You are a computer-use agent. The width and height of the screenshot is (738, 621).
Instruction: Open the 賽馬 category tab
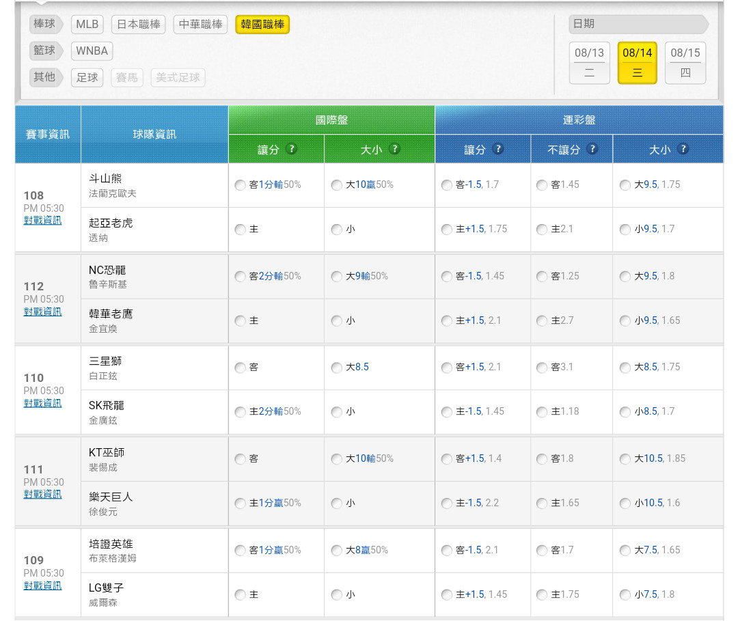[x=127, y=77]
